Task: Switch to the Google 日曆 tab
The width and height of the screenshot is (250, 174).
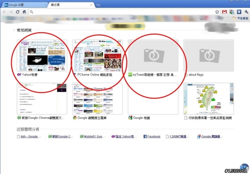Action: point(24,5)
